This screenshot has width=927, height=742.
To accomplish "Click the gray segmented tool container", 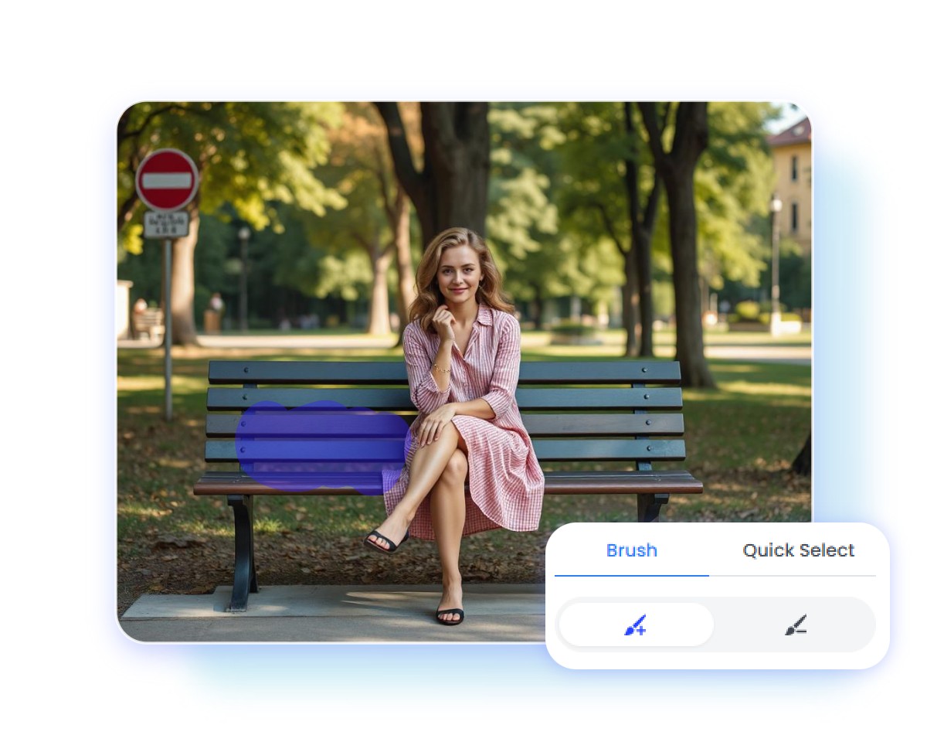I will click(717, 625).
